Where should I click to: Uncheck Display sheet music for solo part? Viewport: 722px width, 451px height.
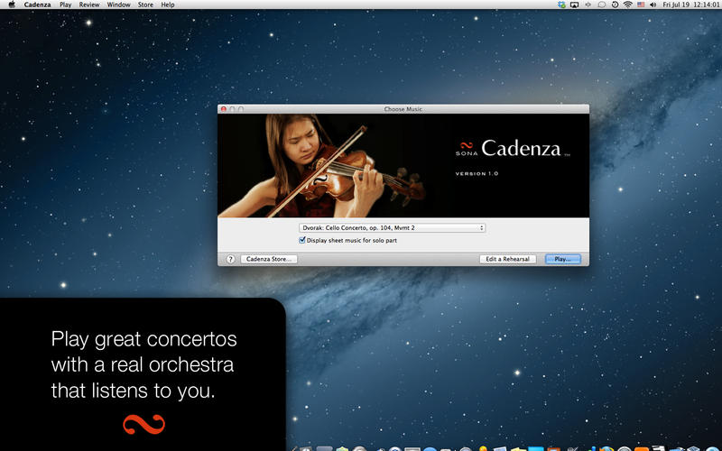tap(302, 240)
